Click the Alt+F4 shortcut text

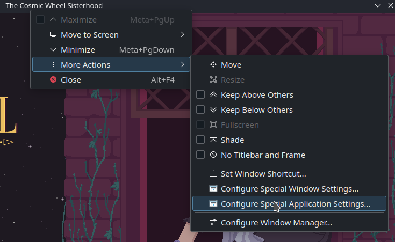162,80
